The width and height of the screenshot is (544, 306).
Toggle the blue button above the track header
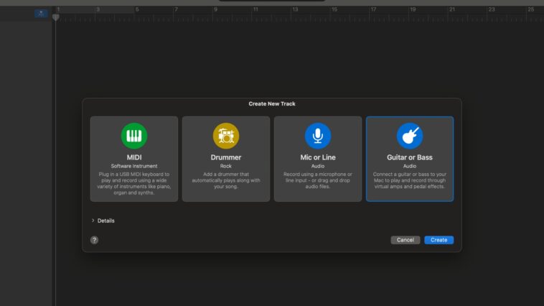click(41, 14)
